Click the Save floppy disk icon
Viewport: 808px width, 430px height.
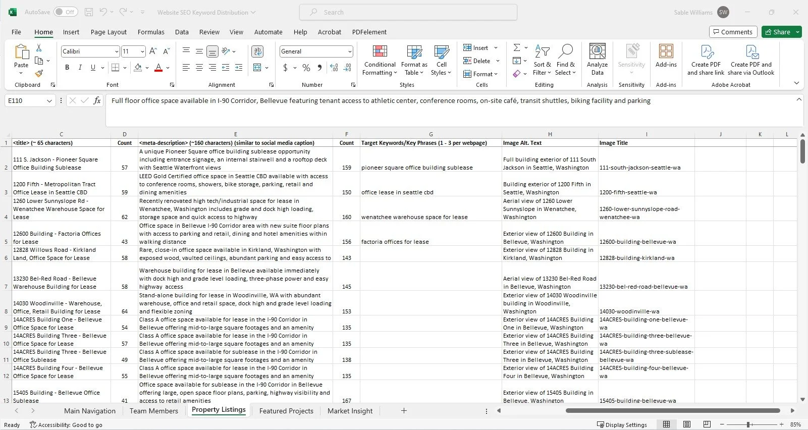(x=89, y=12)
